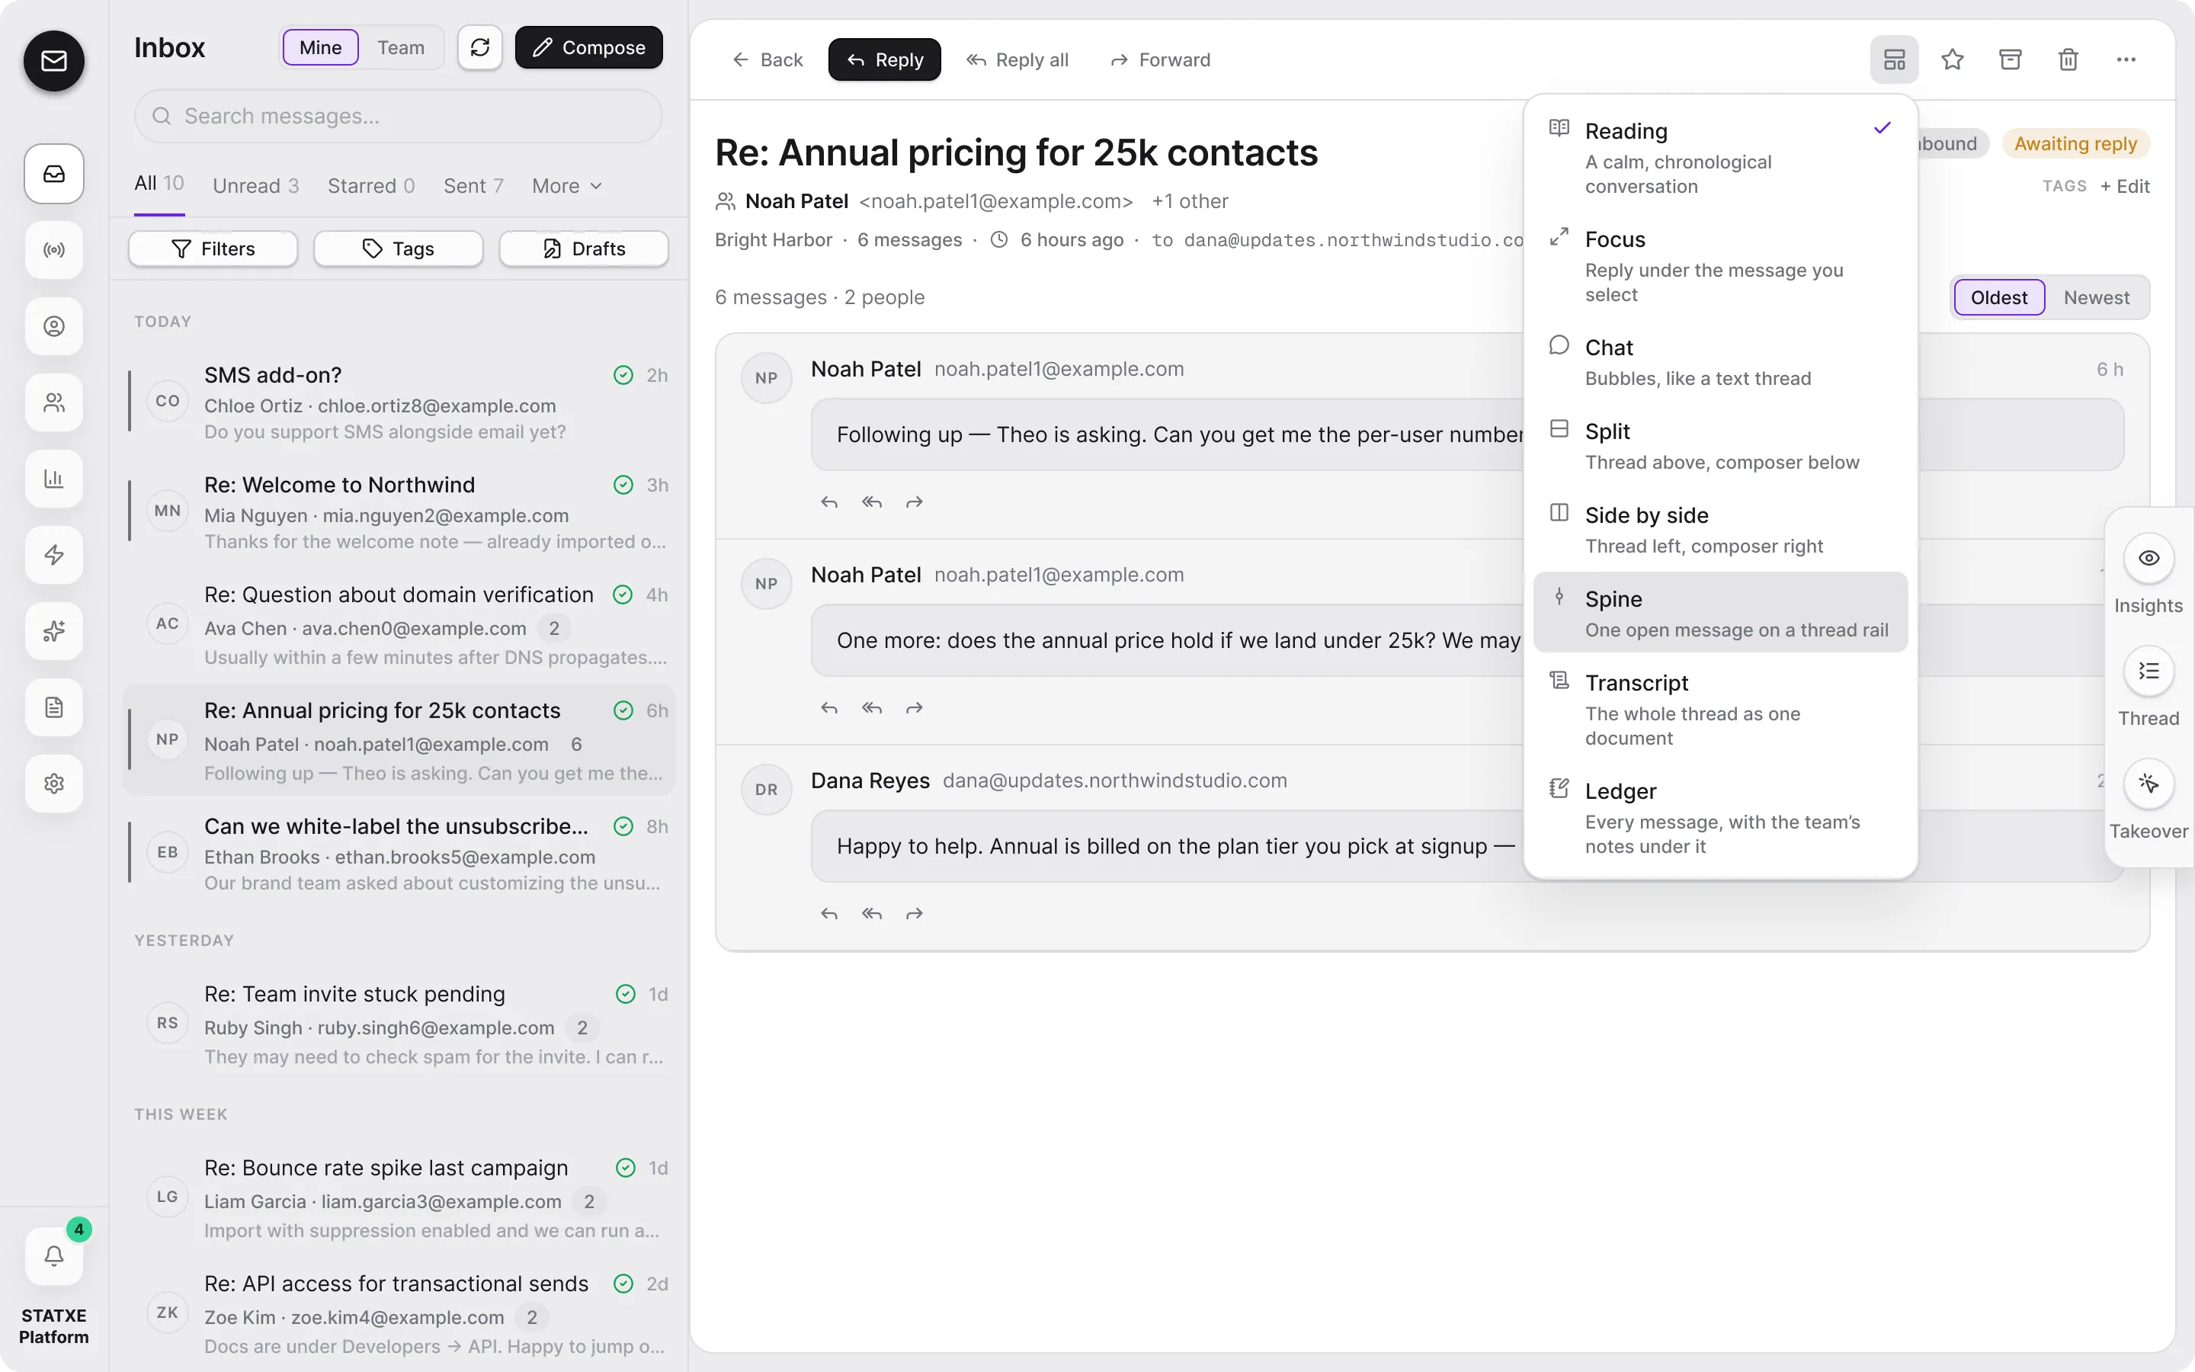The width and height of the screenshot is (2195, 1372).
Task: Open the settings gear sidebar icon
Action: [53, 783]
